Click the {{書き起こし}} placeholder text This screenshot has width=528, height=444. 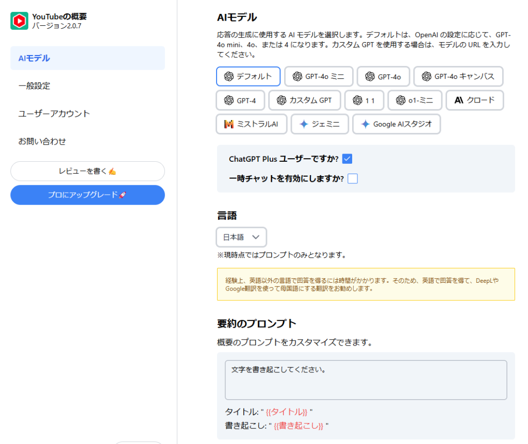point(299,426)
